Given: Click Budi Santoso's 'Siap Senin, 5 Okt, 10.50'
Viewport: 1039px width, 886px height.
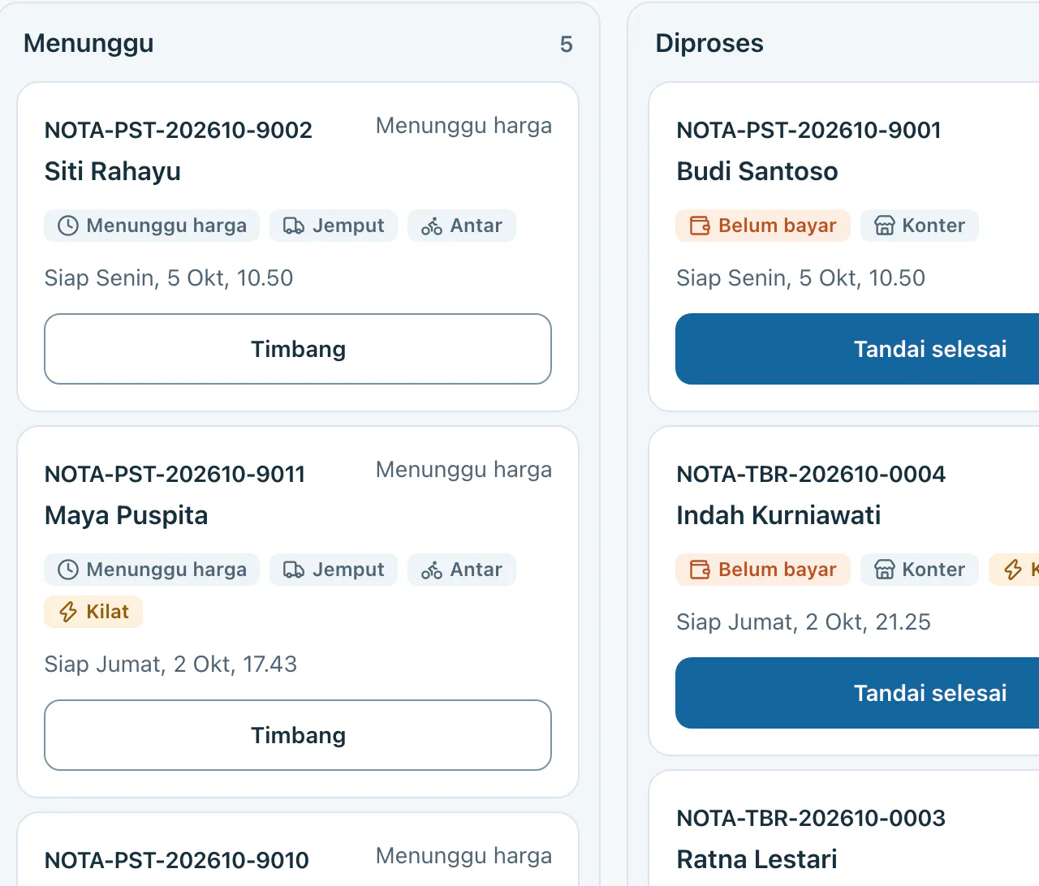Looking at the screenshot, I should pos(800,278).
